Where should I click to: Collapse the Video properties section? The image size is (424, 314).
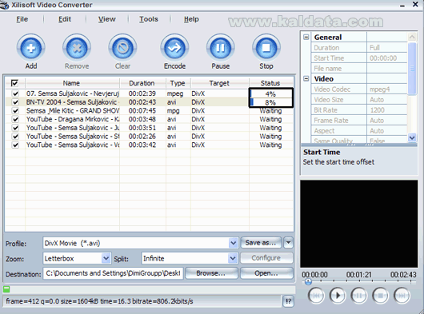(306, 78)
